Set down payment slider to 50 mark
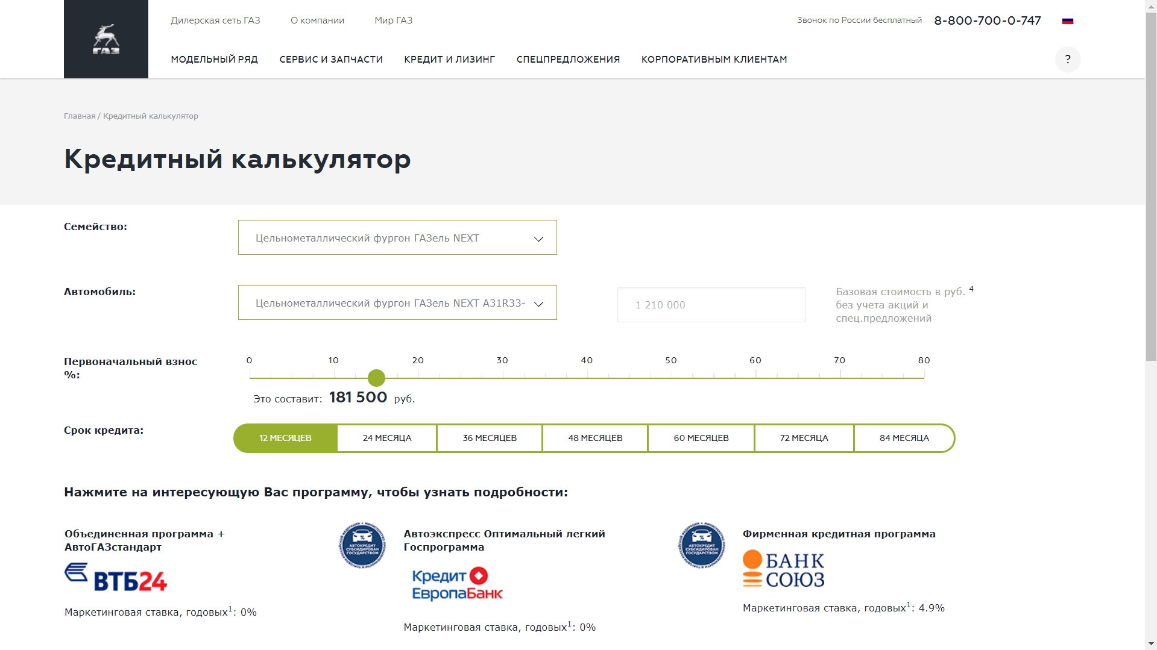Image resolution: width=1157 pixels, height=650 pixels. click(671, 378)
